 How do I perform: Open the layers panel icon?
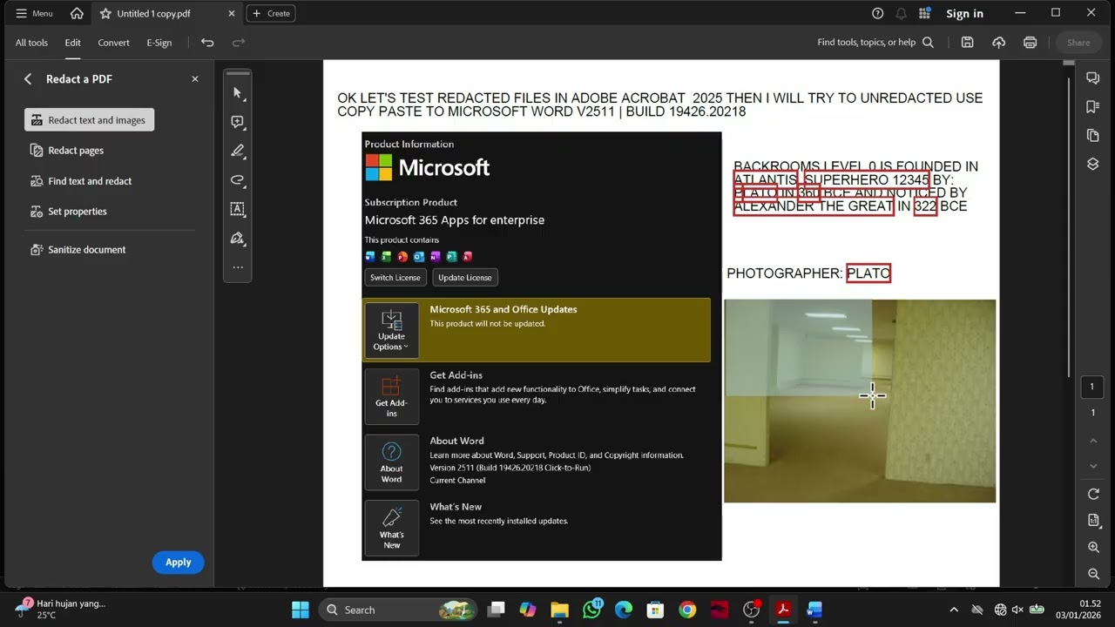(1093, 164)
